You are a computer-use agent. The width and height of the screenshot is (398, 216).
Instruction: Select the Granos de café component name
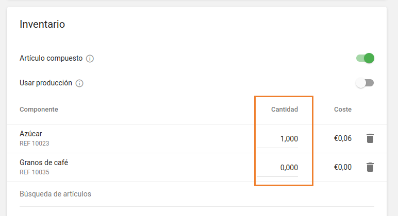(x=44, y=163)
